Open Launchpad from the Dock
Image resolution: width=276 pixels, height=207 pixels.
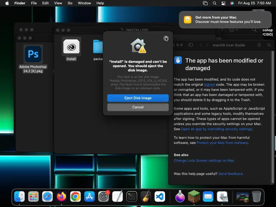[33, 196]
